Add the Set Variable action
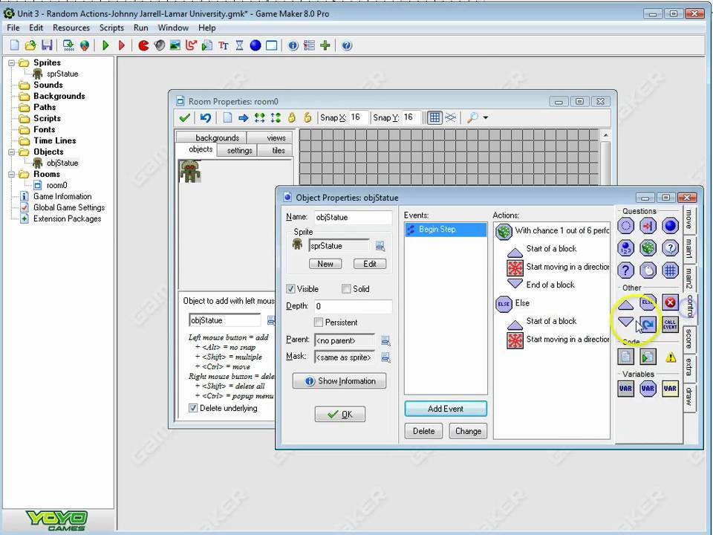Viewport: 713px width, 535px height. (625, 389)
